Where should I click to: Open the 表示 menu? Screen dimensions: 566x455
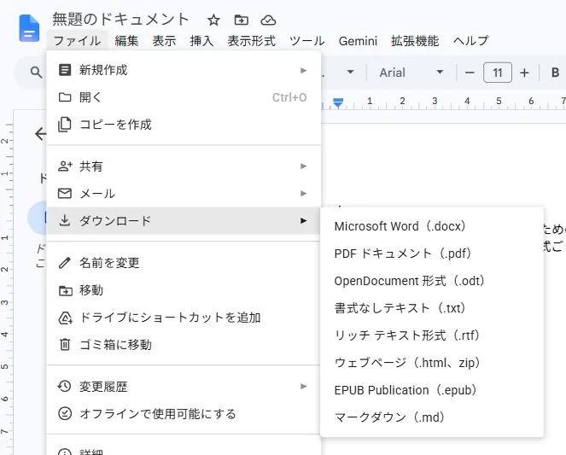click(x=164, y=41)
